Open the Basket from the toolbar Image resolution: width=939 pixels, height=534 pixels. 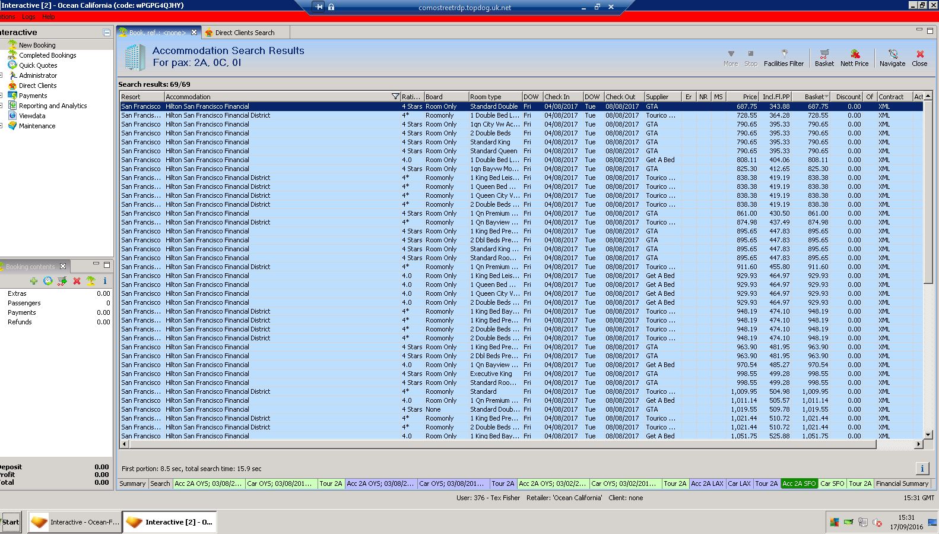(x=824, y=58)
